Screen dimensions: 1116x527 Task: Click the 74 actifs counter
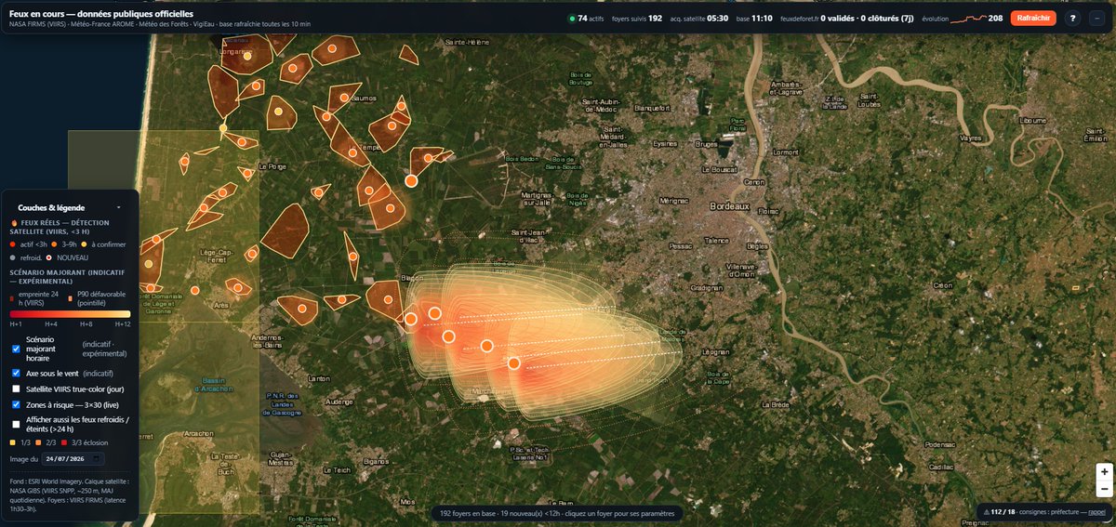591,19
